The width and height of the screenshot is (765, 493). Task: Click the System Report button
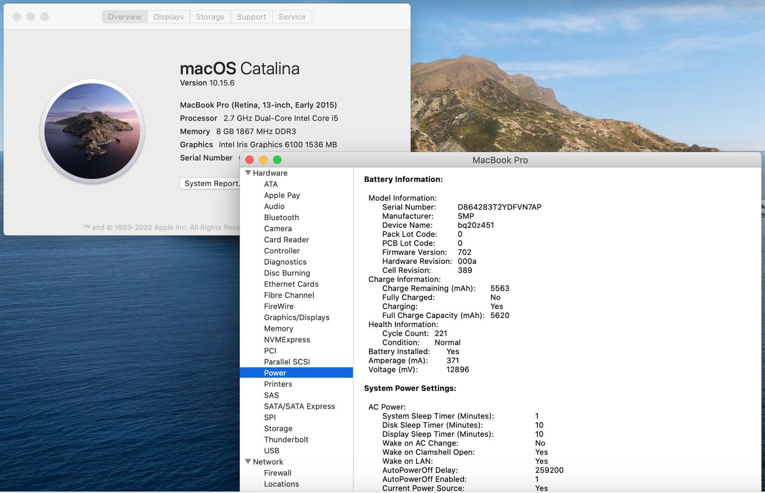tap(210, 183)
